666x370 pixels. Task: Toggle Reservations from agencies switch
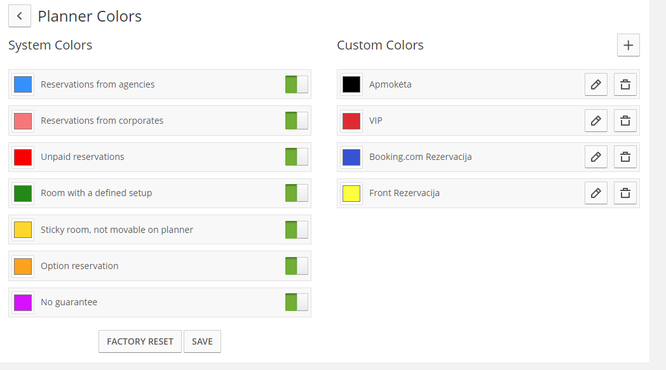(x=297, y=84)
